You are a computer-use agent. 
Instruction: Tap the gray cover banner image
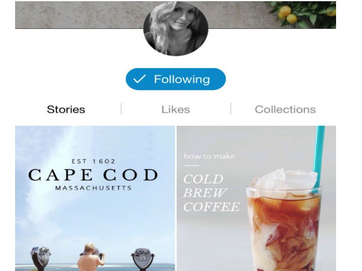coord(78,14)
